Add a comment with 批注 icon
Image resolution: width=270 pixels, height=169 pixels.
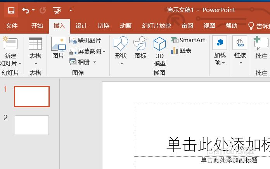click(261, 43)
